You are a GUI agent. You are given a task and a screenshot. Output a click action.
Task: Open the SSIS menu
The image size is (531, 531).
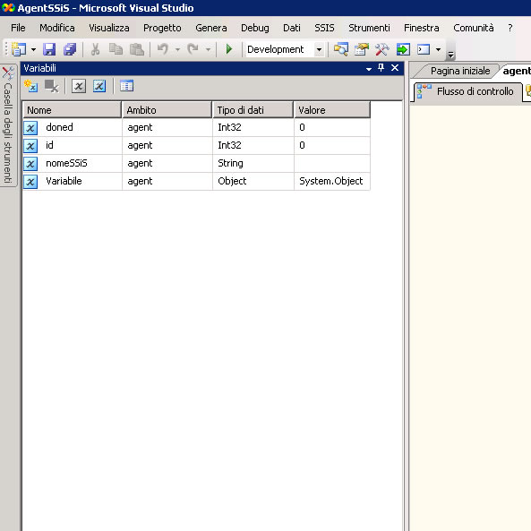pos(324,28)
